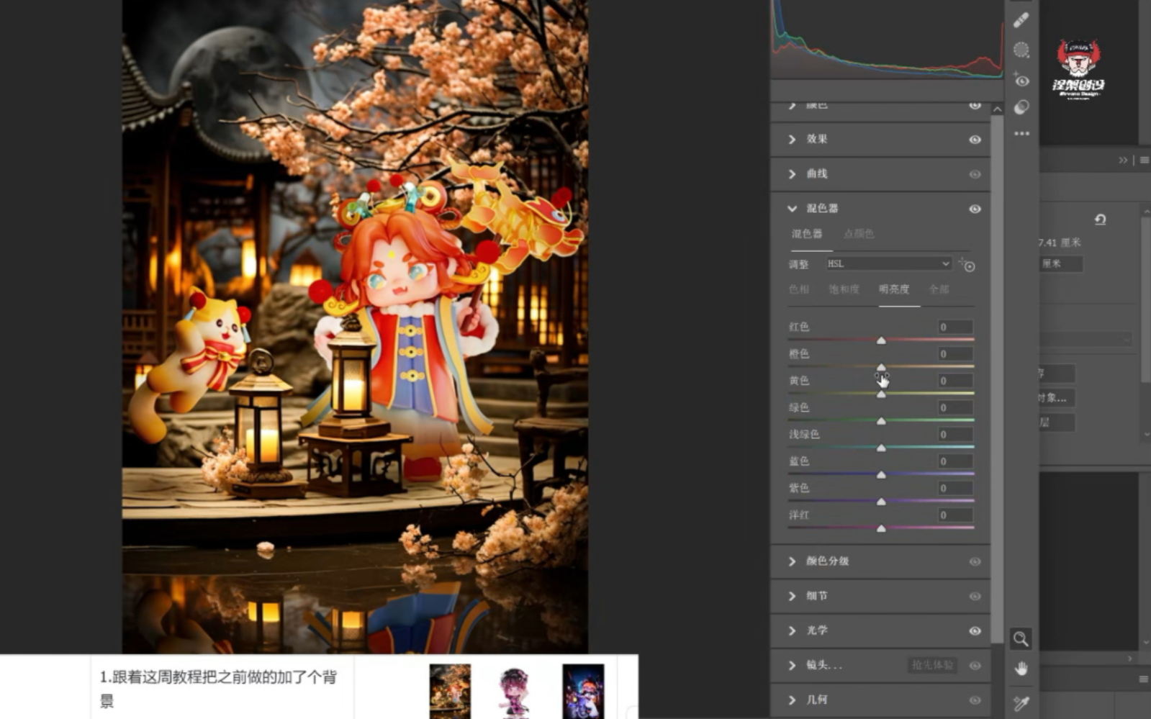Image resolution: width=1151 pixels, height=719 pixels.
Task: Switch to the 点颜色 sub-tab
Action: 859,234
